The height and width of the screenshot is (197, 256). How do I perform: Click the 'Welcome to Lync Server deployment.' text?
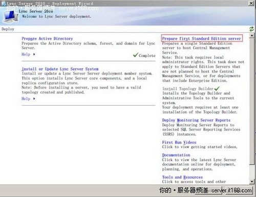click(x=57, y=16)
